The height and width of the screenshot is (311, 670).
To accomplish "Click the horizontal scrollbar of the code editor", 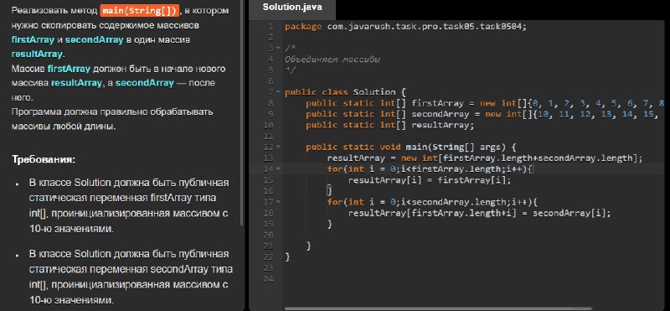I will point(438,308).
